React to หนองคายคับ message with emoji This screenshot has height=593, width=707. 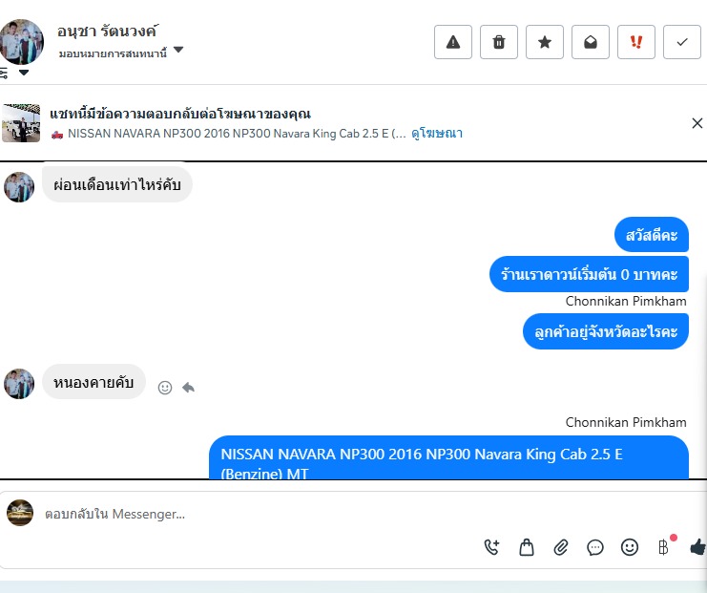tap(165, 387)
